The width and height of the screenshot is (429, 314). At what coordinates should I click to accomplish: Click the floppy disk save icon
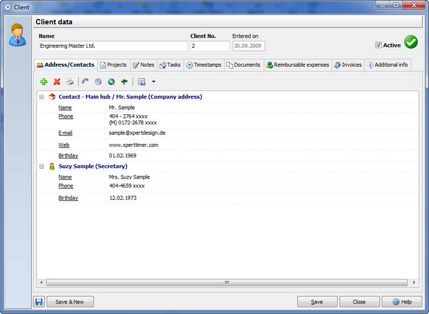click(x=39, y=302)
